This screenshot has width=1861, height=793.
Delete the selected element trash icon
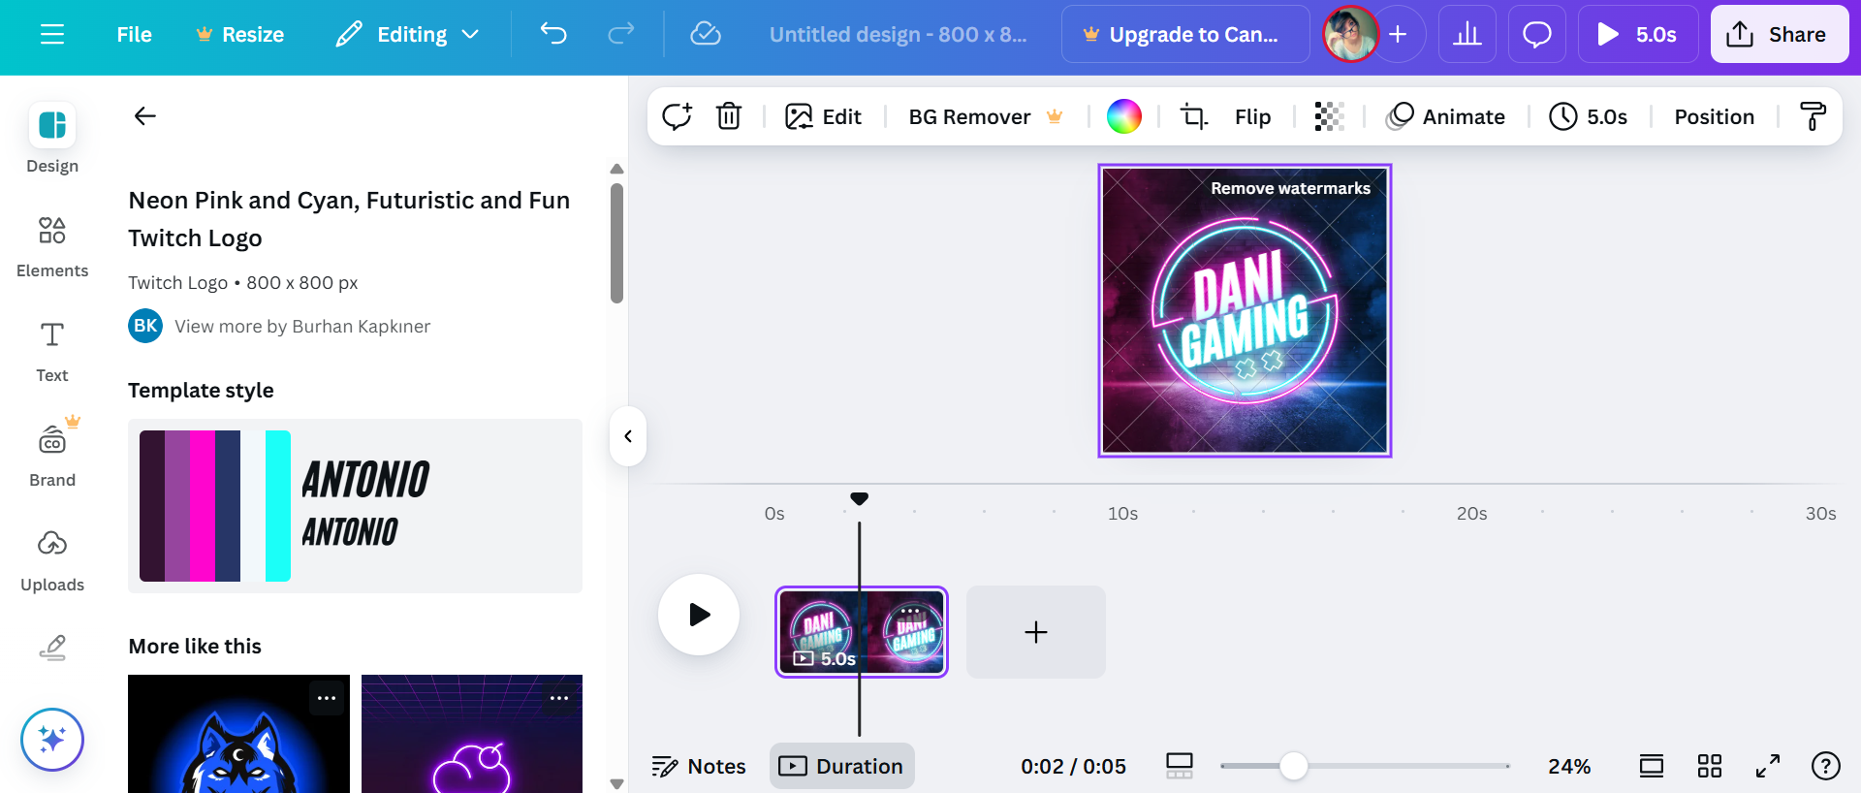pyautogui.click(x=729, y=116)
